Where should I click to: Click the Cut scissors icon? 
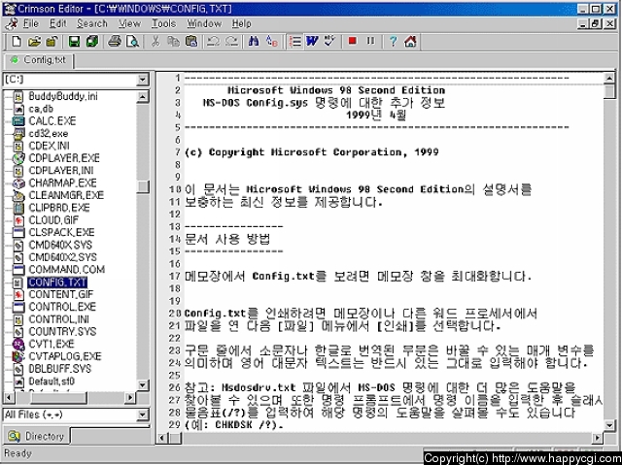pos(155,41)
